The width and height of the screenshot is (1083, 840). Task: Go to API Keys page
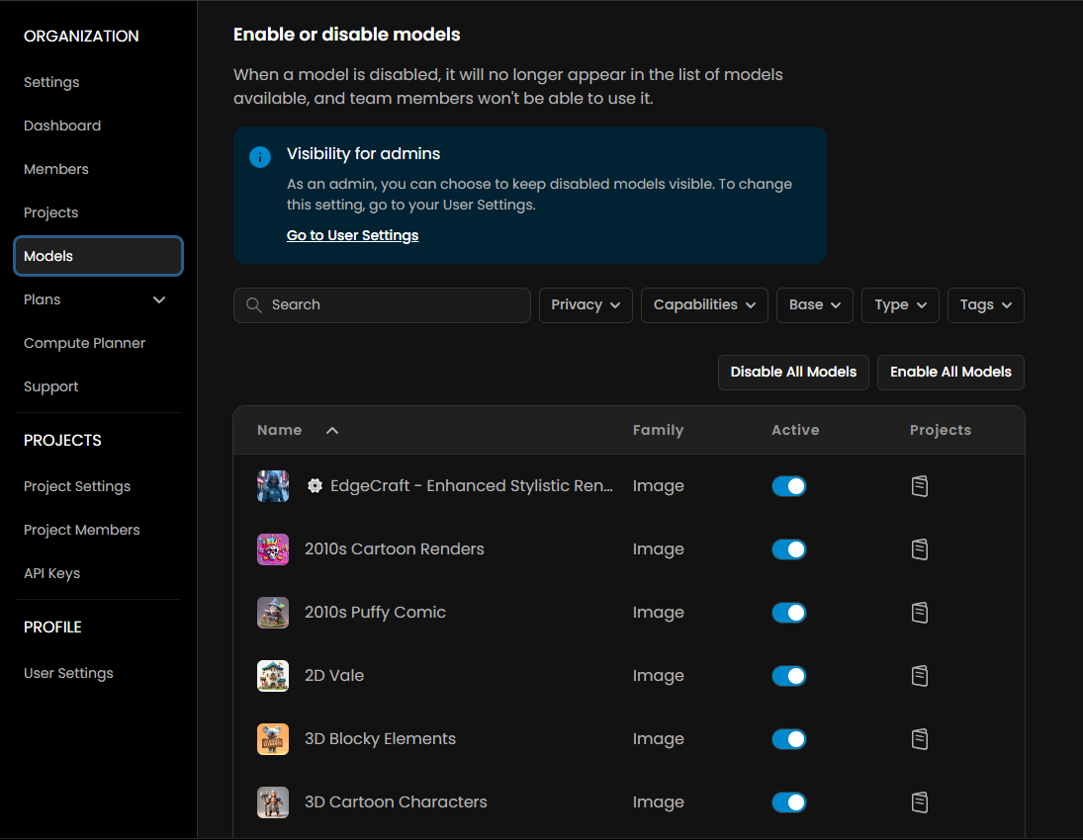pyautogui.click(x=51, y=573)
